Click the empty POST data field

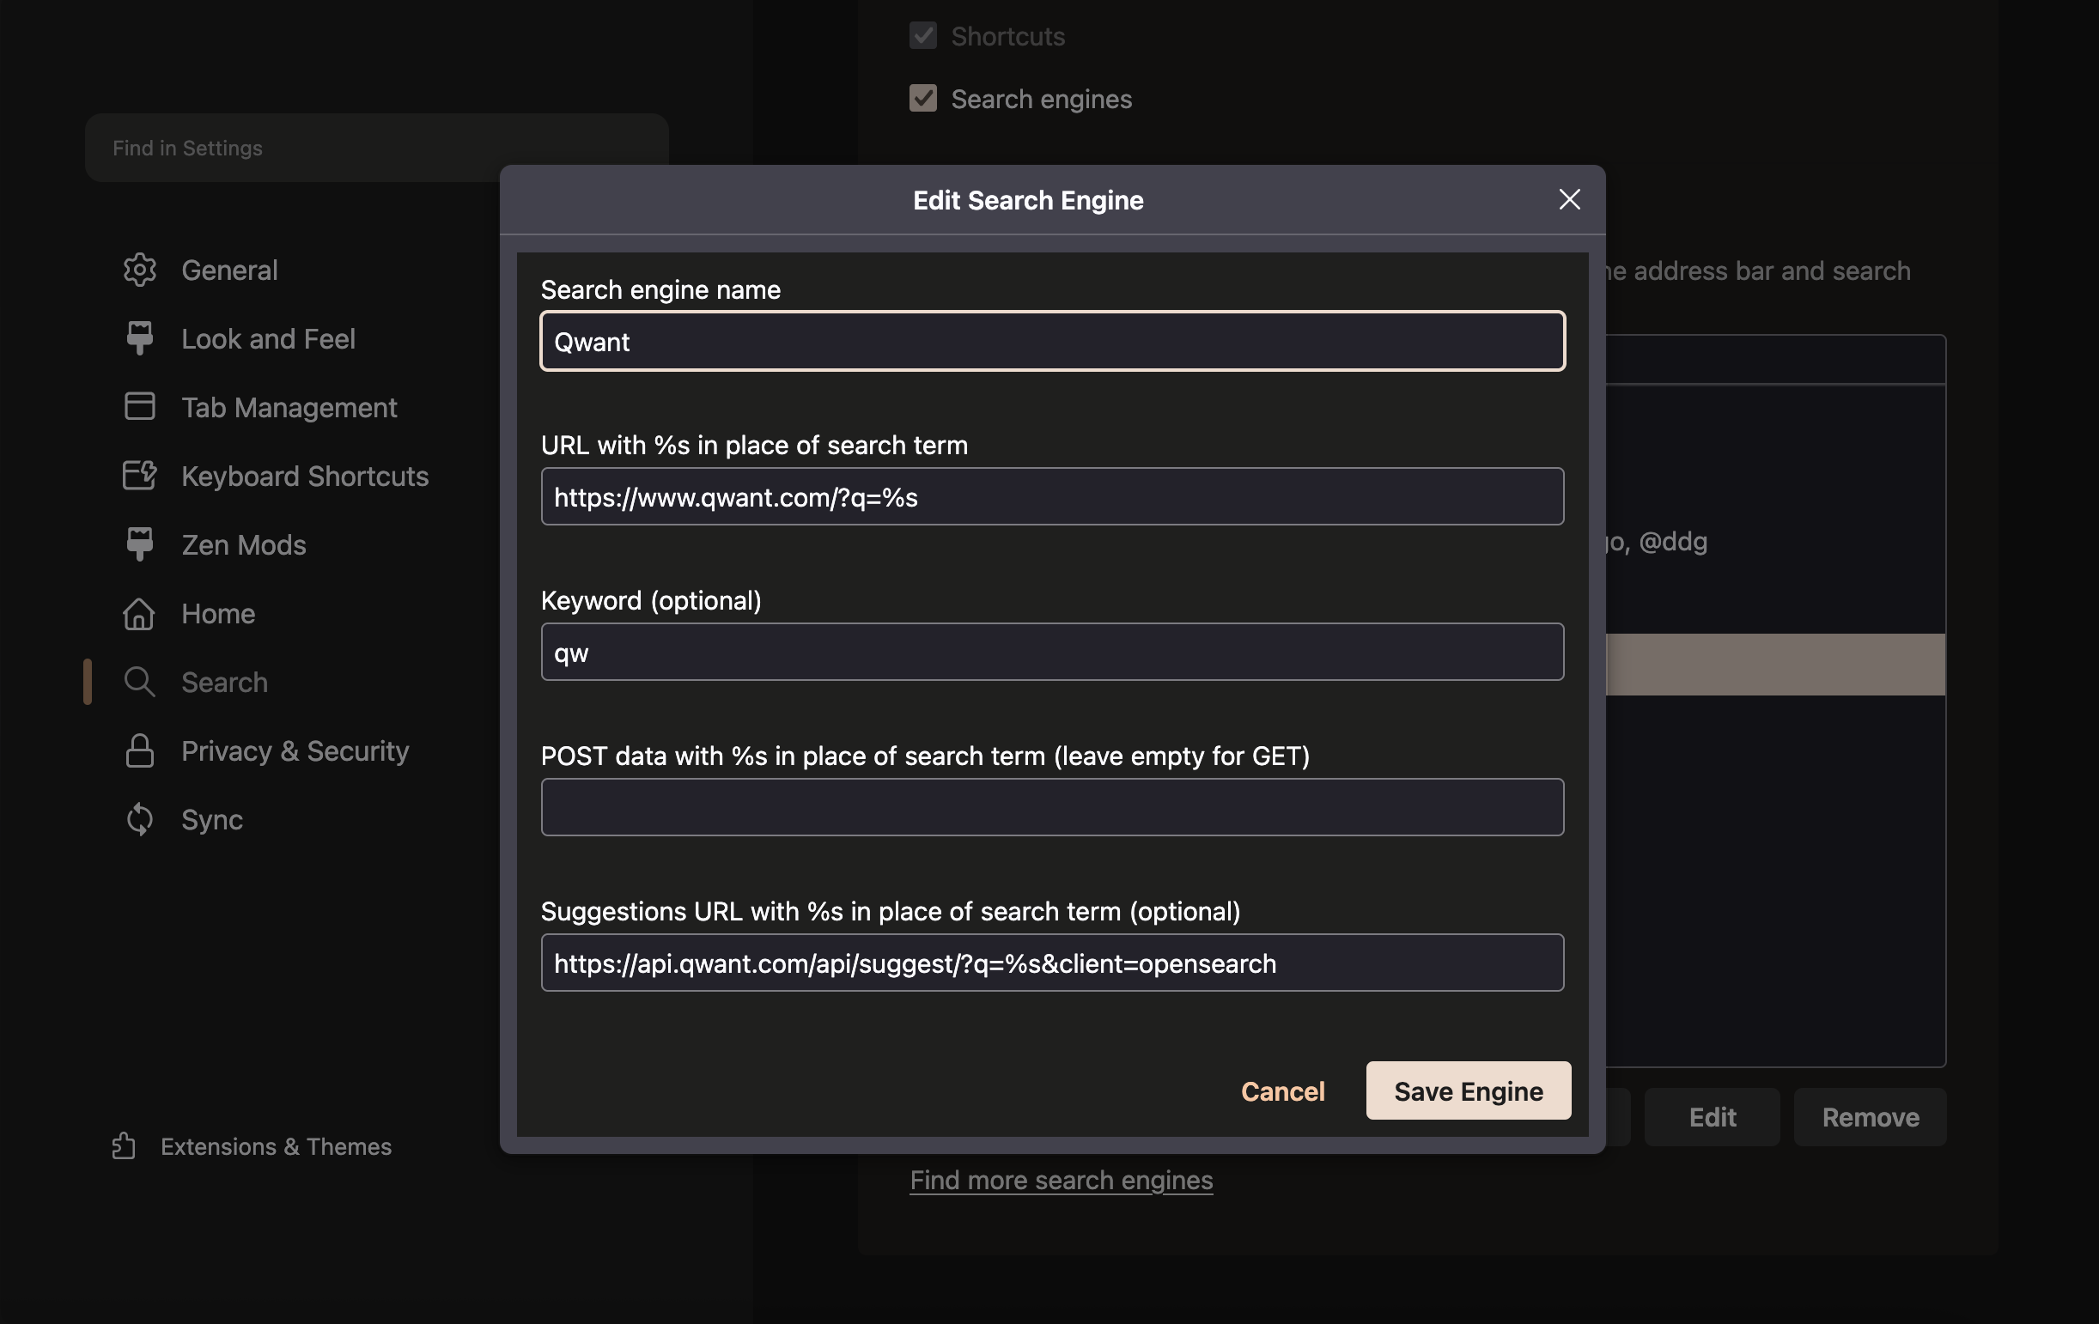pyautogui.click(x=1051, y=807)
